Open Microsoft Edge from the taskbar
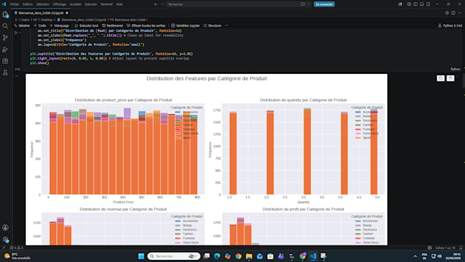Image resolution: width=465 pixels, height=262 pixels. pyautogui.click(x=217, y=256)
